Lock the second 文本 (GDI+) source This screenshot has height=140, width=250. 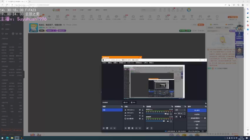pyautogui.click(x=142, y=113)
